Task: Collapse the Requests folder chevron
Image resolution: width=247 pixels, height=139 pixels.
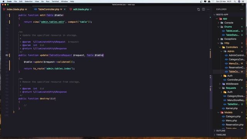Action: click(x=220, y=88)
